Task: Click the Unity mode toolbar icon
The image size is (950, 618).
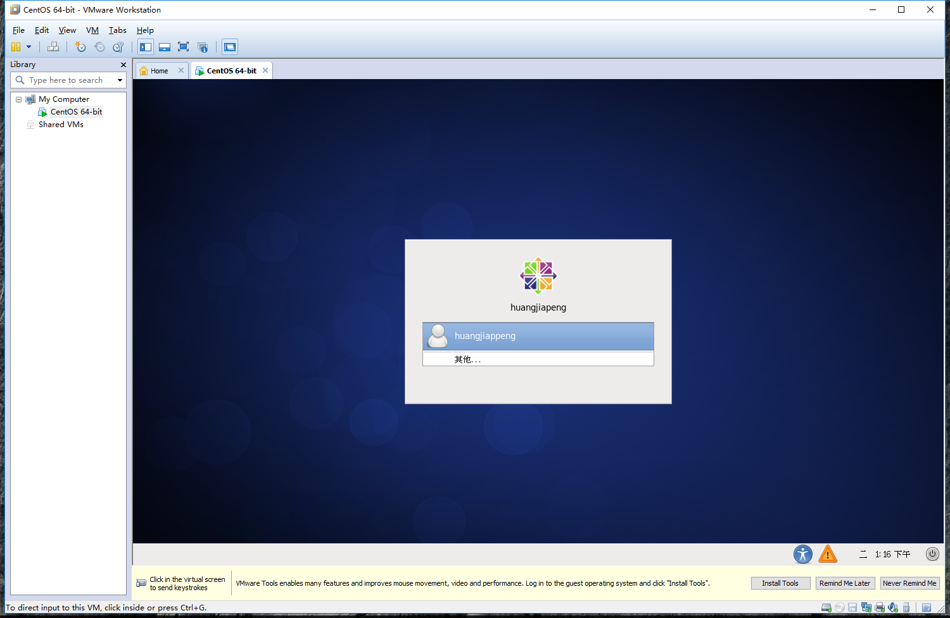Action: pyautogui.click(x=203, y=47)
